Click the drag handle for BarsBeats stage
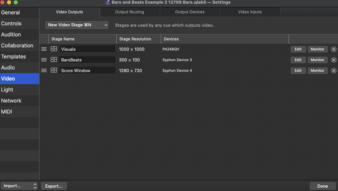The width and height of the screenshot is (338, 191). tap(44, 60)
